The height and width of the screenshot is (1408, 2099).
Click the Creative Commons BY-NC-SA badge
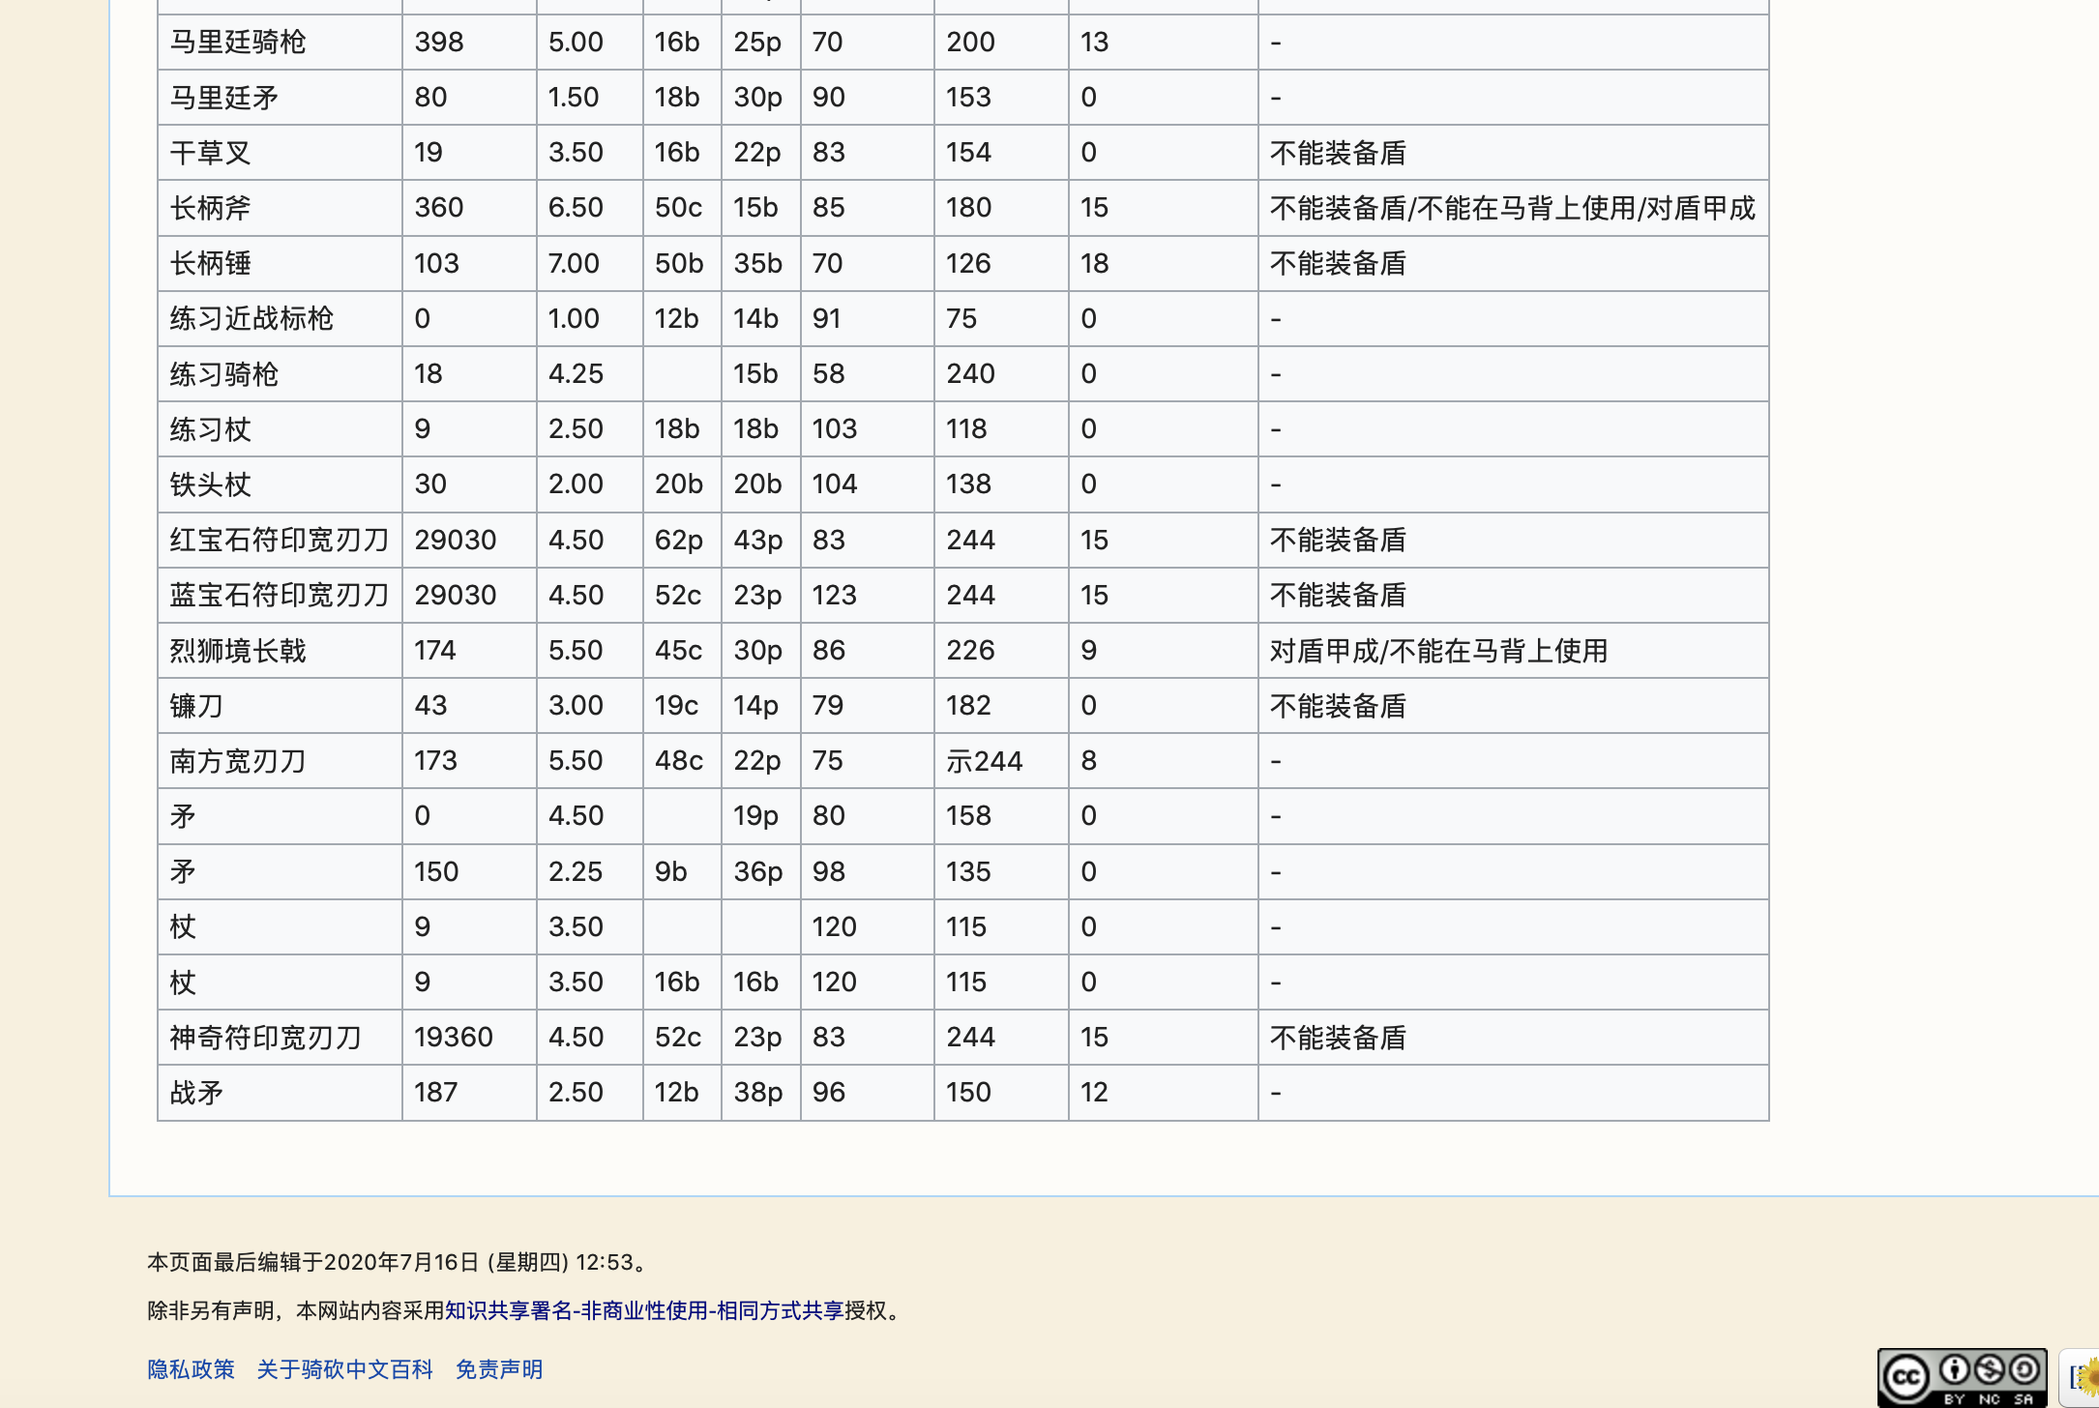click(x=1962, y=1377)
